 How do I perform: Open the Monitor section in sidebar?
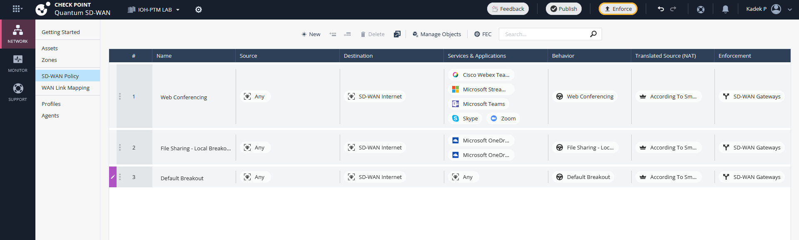coord(17,63)
